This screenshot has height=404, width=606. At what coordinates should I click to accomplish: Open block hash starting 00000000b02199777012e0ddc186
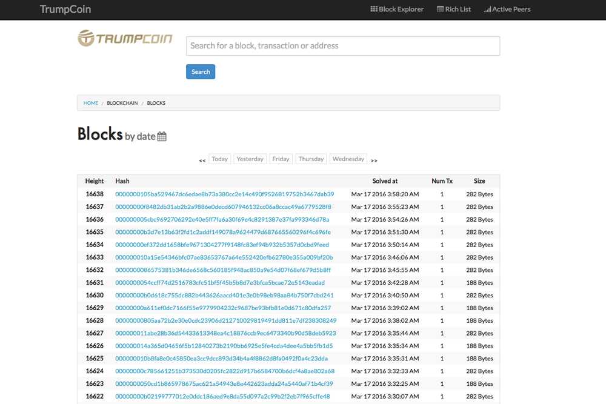[222, 397]
